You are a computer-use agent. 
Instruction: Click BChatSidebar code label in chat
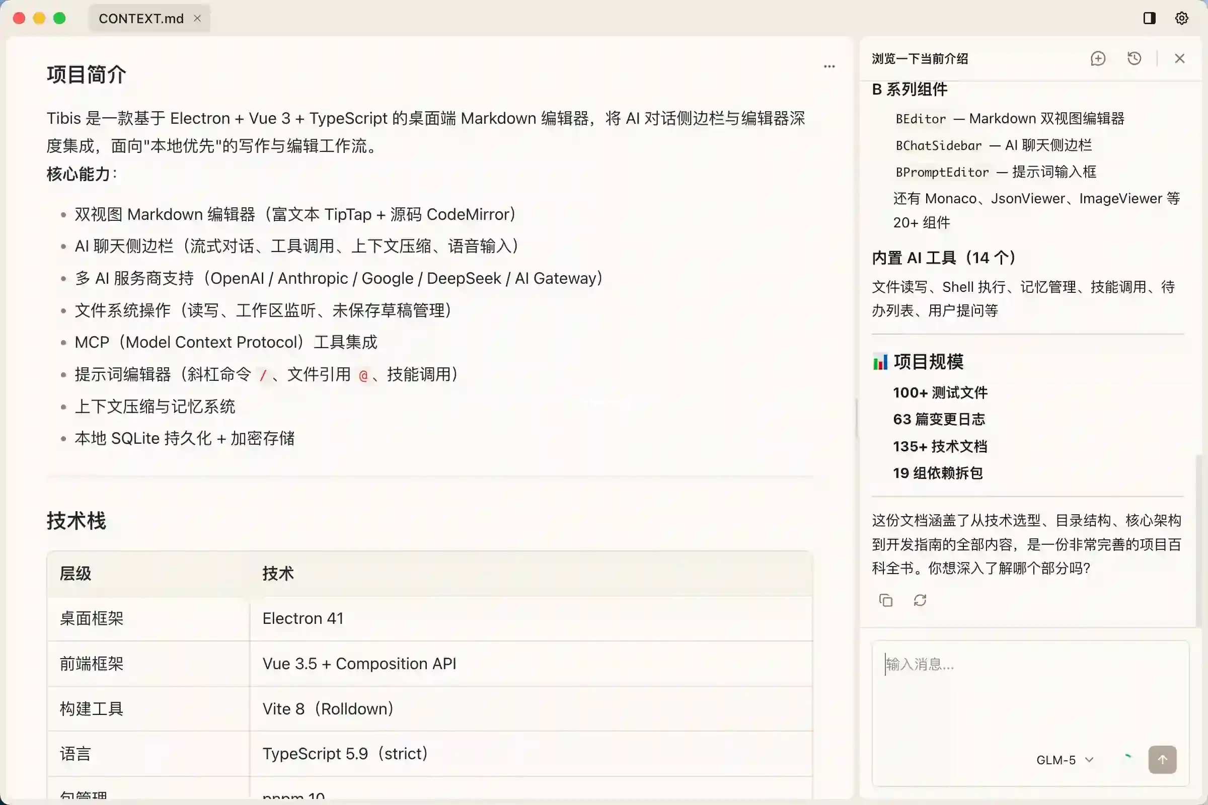point(938,146)
